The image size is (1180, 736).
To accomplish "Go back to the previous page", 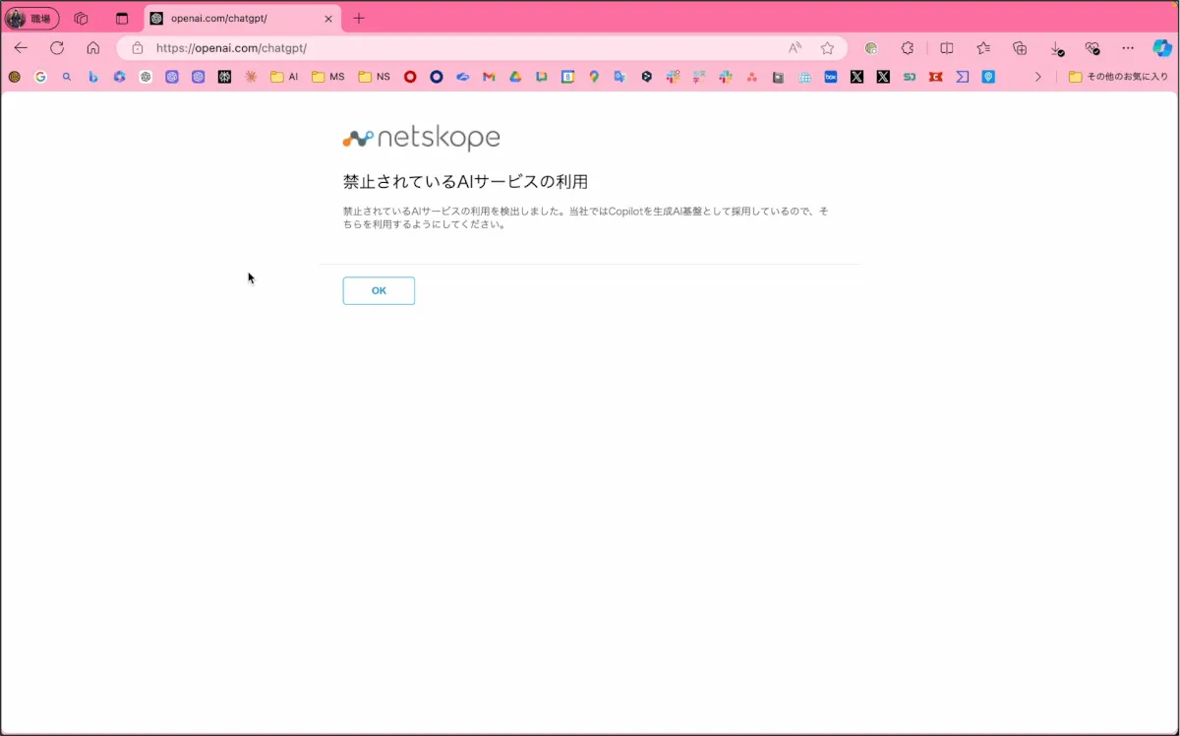I will click(21, 47).
